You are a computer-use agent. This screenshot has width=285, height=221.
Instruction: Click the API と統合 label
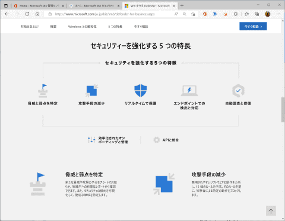[x=170, y=140]
